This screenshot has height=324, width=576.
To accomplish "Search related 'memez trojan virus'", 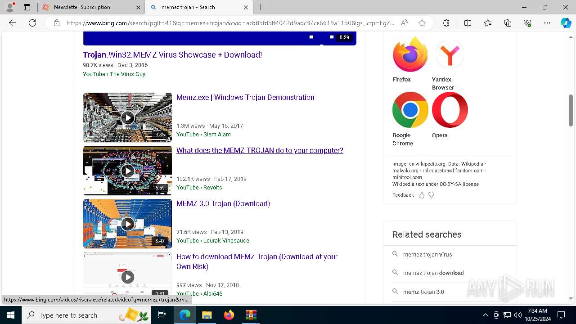I will (x=427, y=254).
